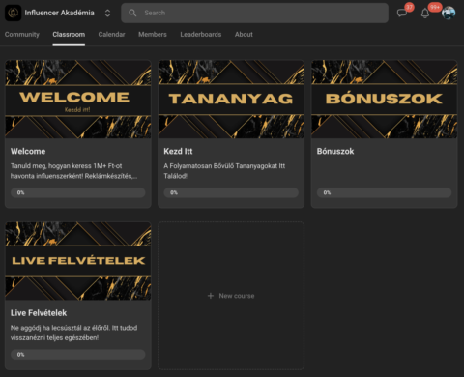This screenshot has width=464, height=377.
Task: Click the Welcome course title
Action: [28, 151]
